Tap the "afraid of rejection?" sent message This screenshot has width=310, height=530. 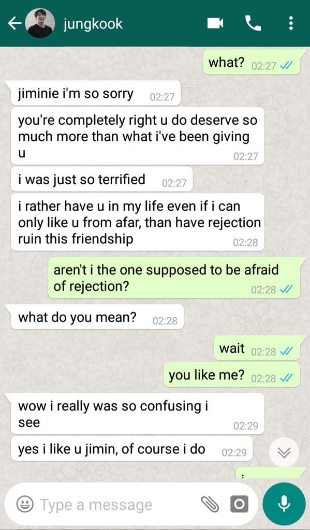pos(174,278)
